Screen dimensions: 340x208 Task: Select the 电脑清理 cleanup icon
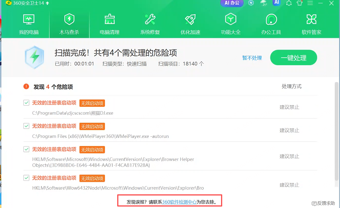coord(109,19)
